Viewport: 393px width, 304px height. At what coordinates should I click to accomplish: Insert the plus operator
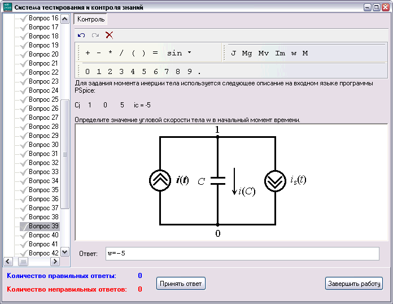(88, 53)
